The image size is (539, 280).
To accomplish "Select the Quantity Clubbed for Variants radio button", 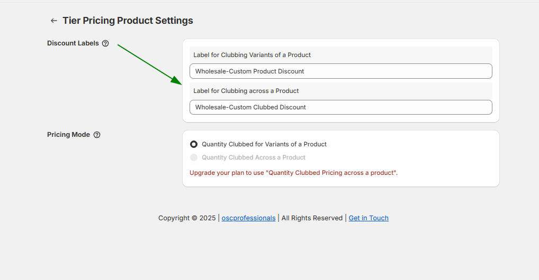I will point(194,144).
